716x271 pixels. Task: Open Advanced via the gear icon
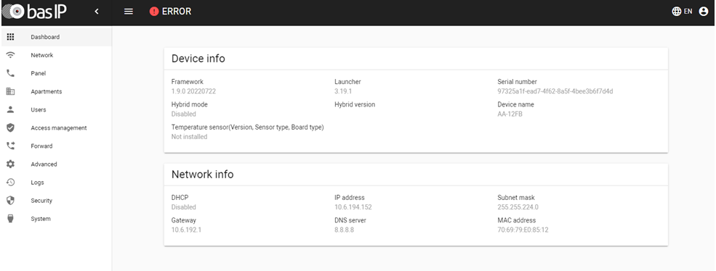tap(10, 164)
